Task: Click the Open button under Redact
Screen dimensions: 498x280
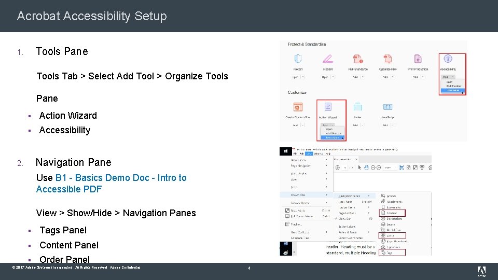Action: pos(325,77)
